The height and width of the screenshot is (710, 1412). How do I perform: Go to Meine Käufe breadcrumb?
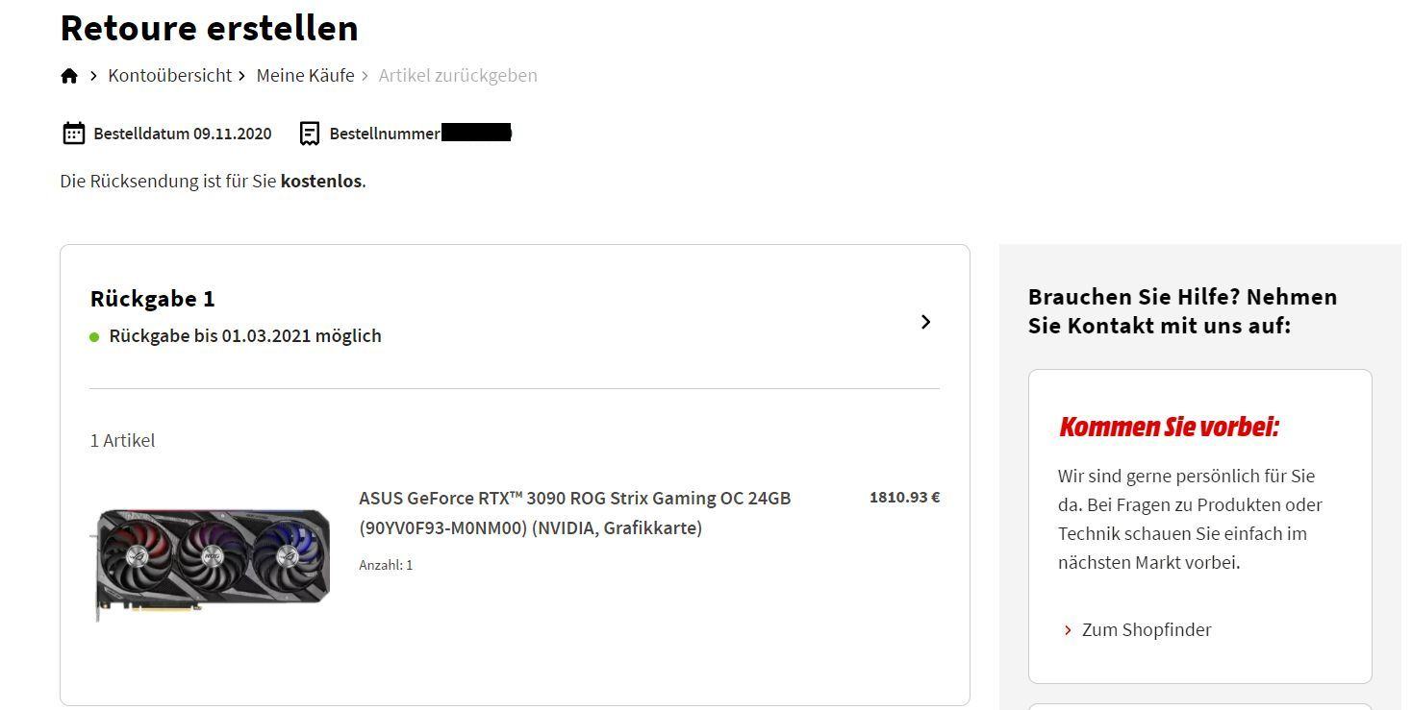tap(305, 75)
